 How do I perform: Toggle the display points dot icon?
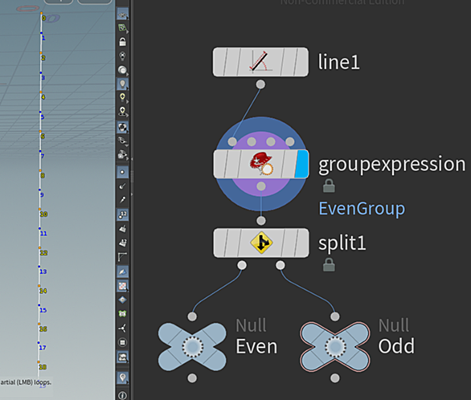pos(122,172)
